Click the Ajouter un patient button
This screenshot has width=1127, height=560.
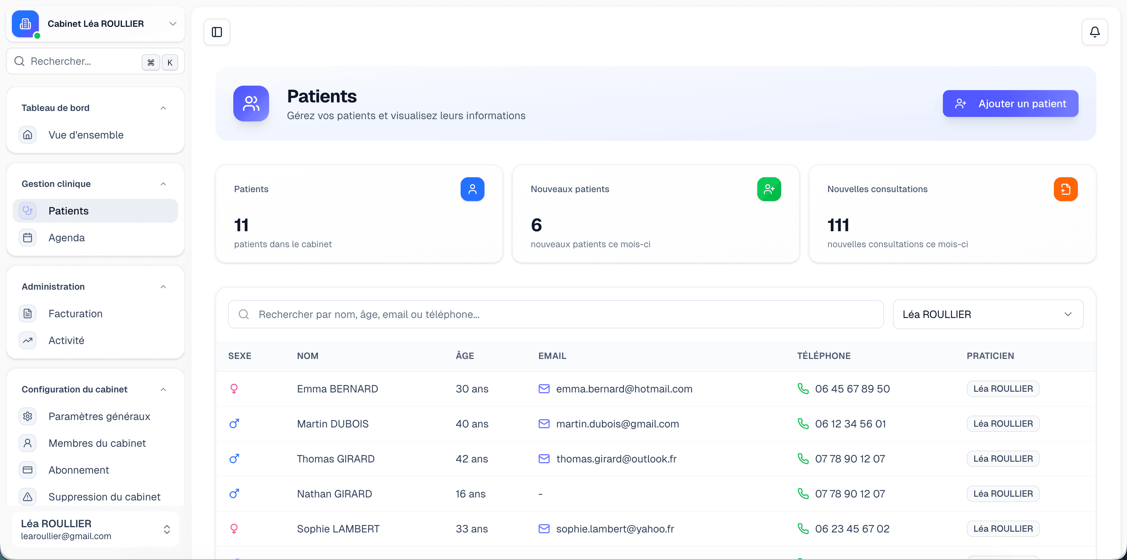coord(1010,104)
